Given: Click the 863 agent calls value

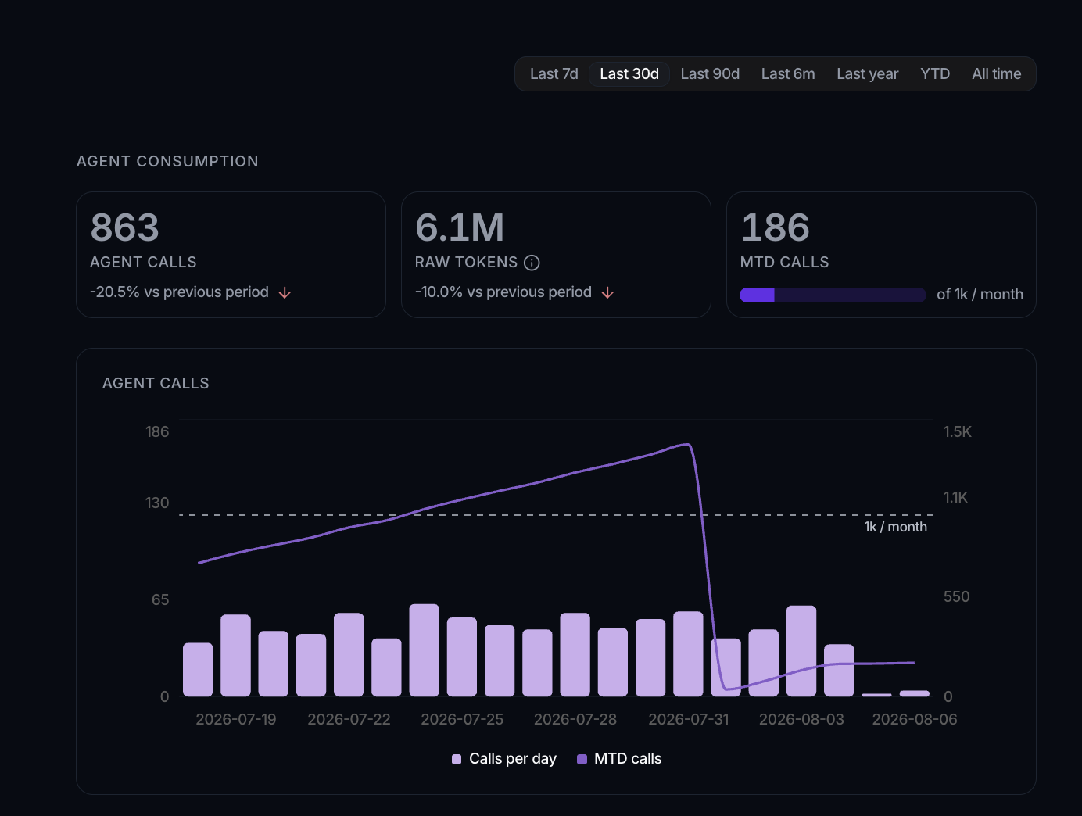Looking at the screenshot, I should [125, 227].
